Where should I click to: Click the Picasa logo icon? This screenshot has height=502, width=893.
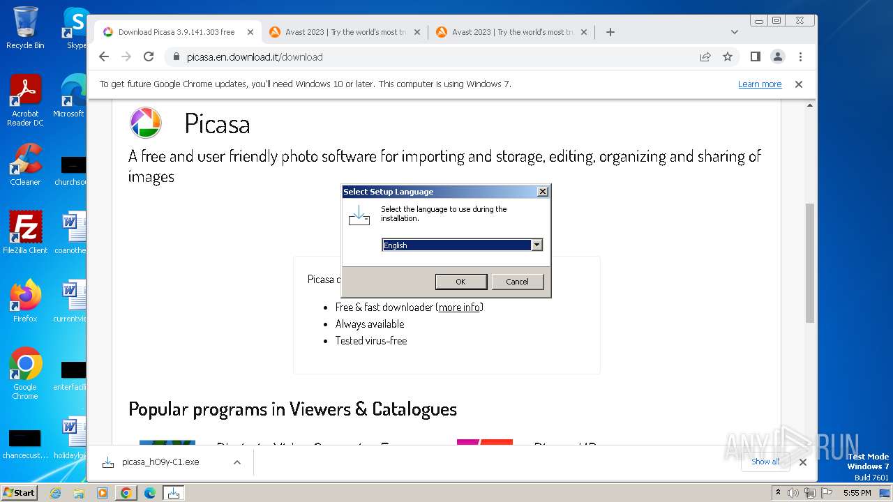click(x=146, y=123)
